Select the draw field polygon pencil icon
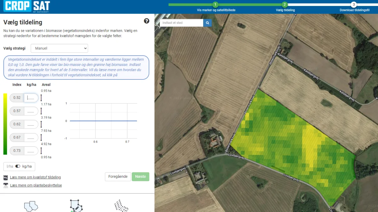This screenshot has width=378, height=212. (76, 206)
